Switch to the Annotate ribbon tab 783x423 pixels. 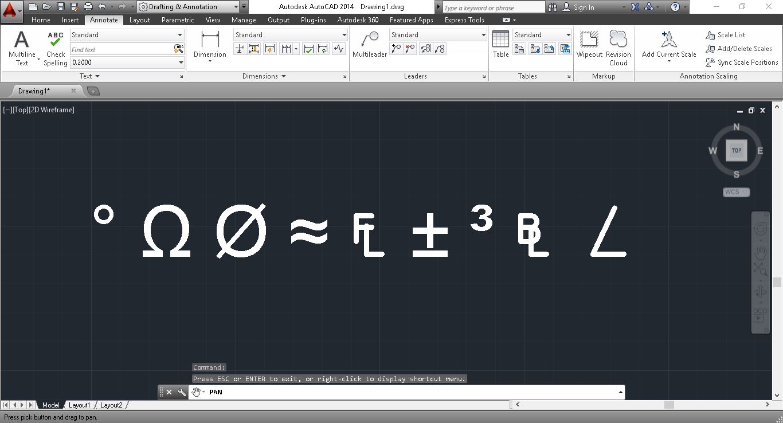[104, 19]
